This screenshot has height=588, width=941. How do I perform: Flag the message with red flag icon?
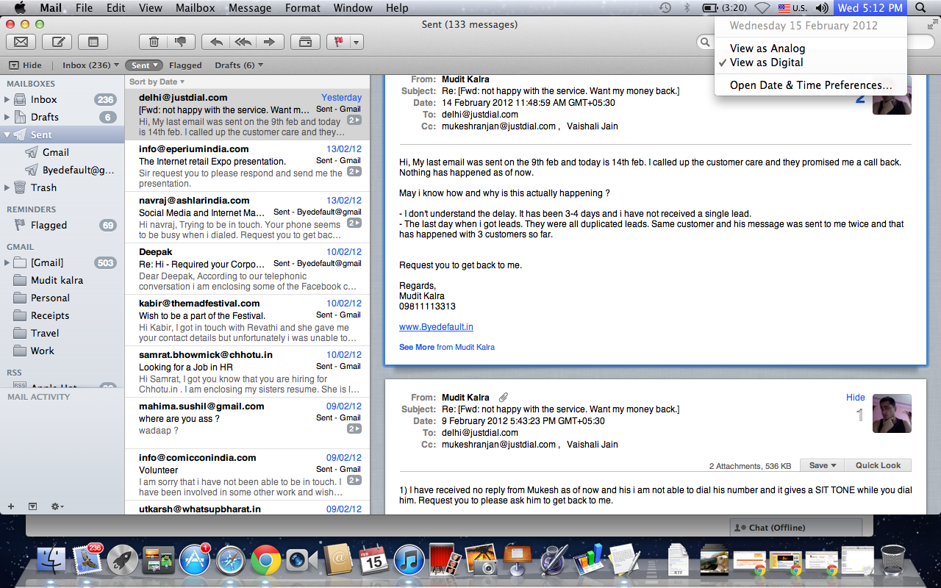point(339,42)
